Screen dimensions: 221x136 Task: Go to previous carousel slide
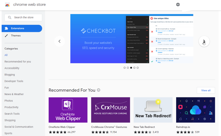[x=60, y=41]
